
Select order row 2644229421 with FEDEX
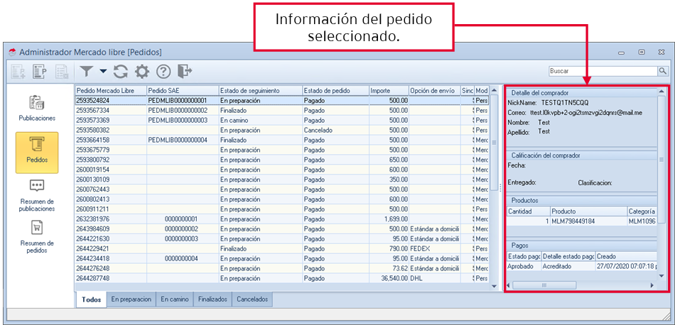point(282,248)
